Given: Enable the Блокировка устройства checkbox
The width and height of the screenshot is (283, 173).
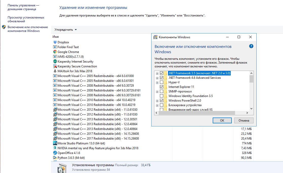Looking at the screenshot, I should pos(161,105).
